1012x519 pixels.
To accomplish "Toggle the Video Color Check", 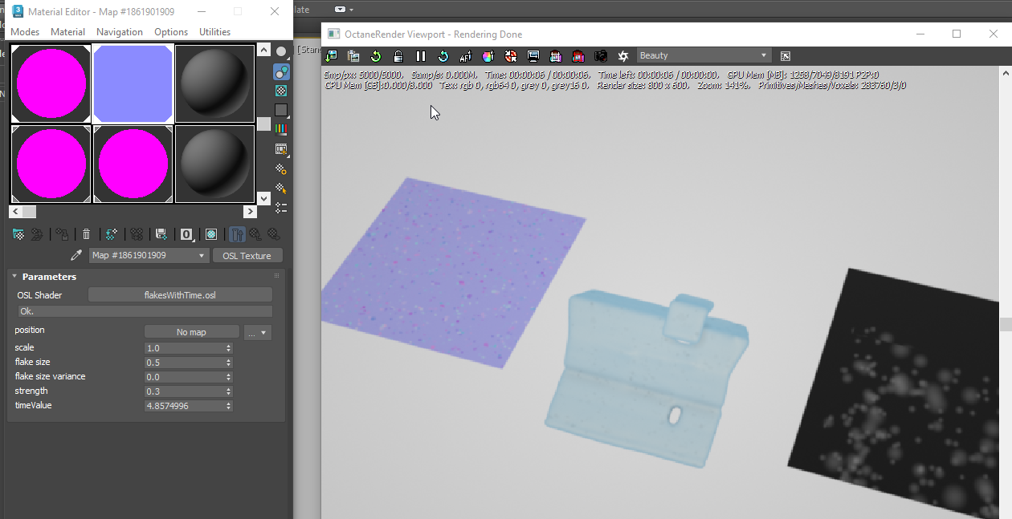I will tap(281, 129).
